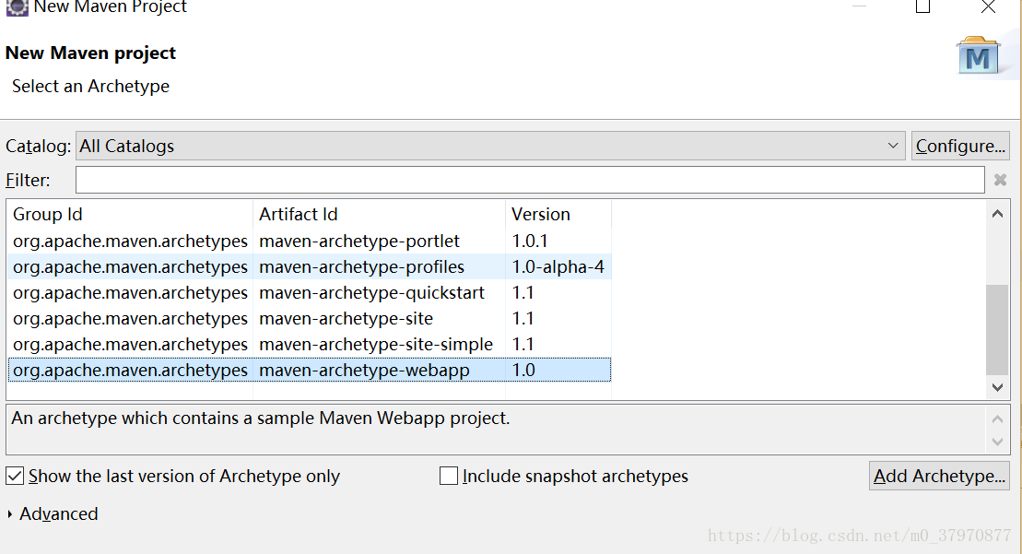The image size is (1022, 554).
Task: Sort the table by the Artifact Id column header
Action: [x=379, y=215]
